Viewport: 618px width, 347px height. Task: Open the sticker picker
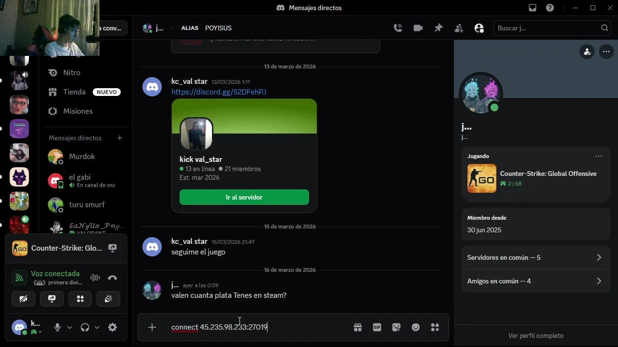tap(396, 327)
